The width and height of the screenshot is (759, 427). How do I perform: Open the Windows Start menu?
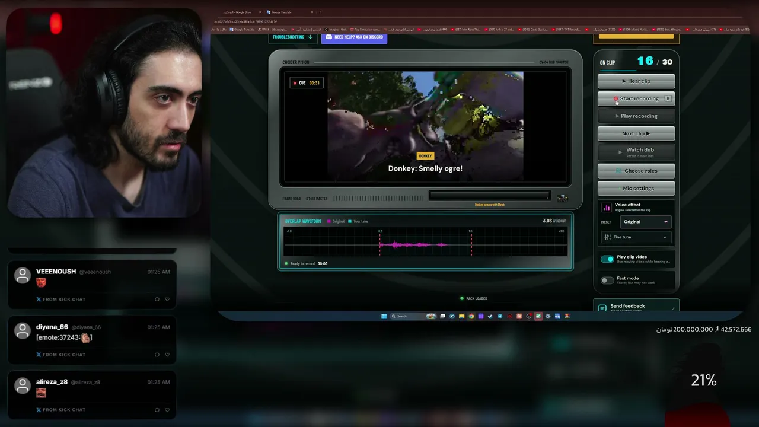384,316
